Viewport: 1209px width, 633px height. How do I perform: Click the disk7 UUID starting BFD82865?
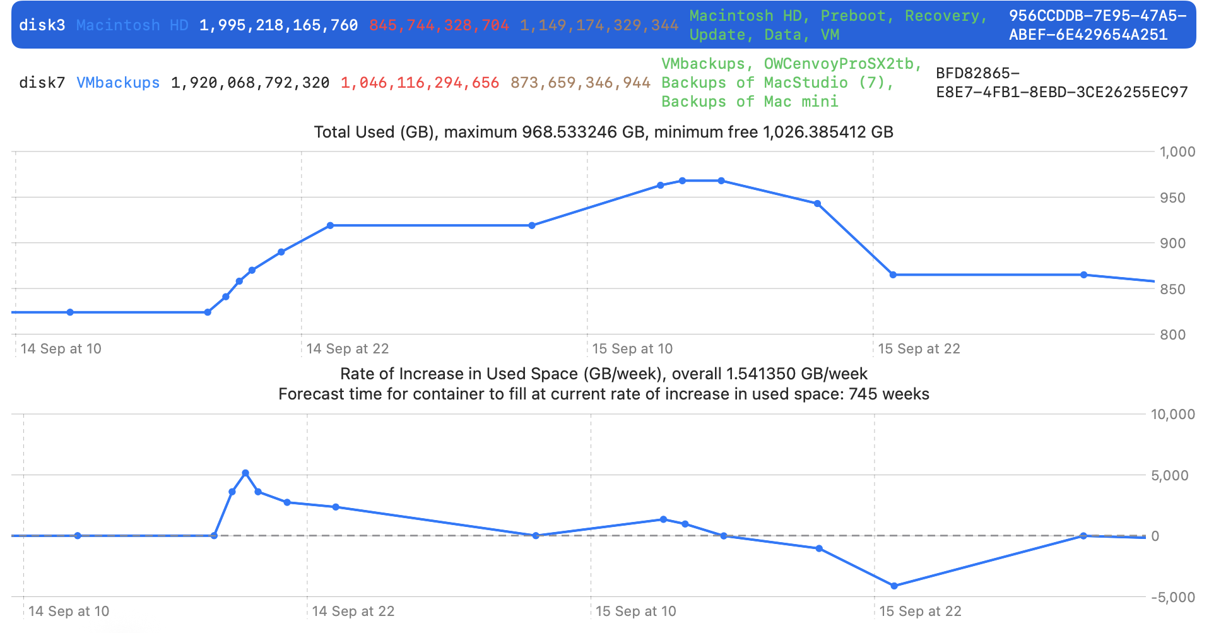pyautogui.click(x=1061, y=83)
